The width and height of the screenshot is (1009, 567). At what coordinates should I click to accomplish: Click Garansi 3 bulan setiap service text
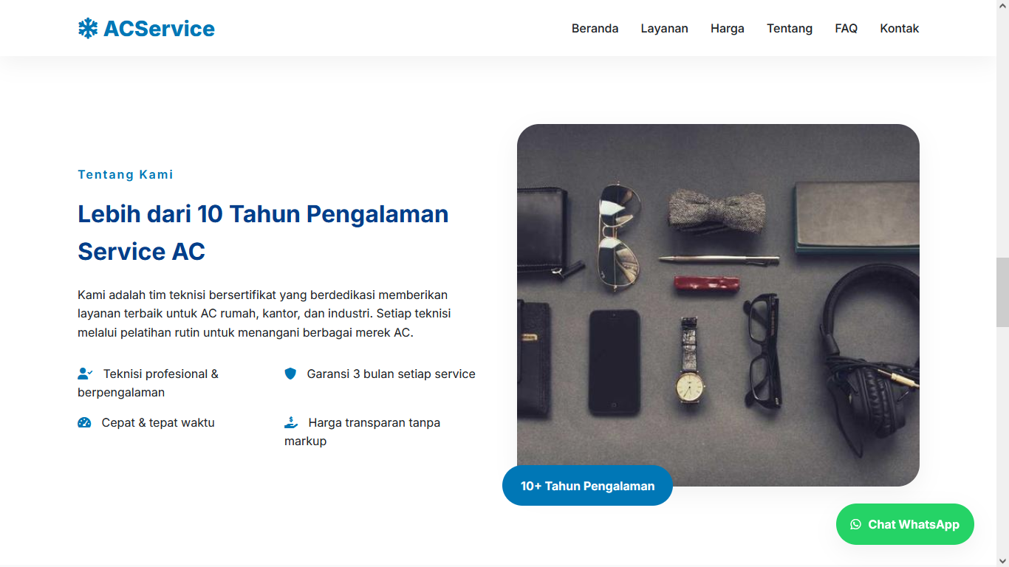[391, 374]
